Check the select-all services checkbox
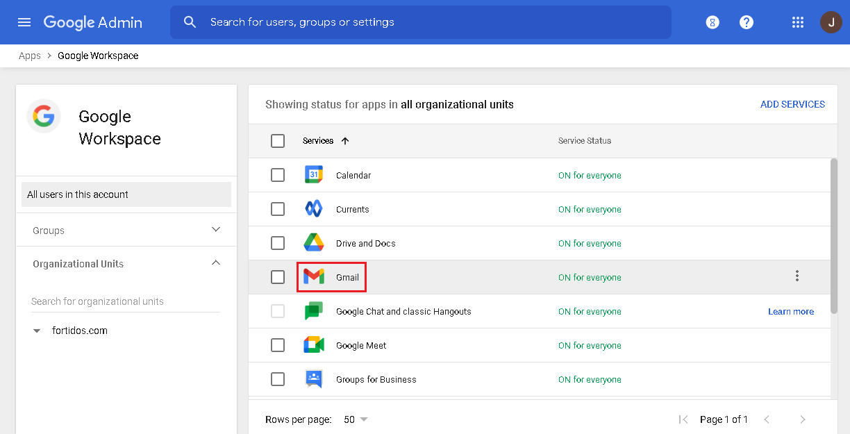This screenshot has width=850, height=434. pos(278,140)
